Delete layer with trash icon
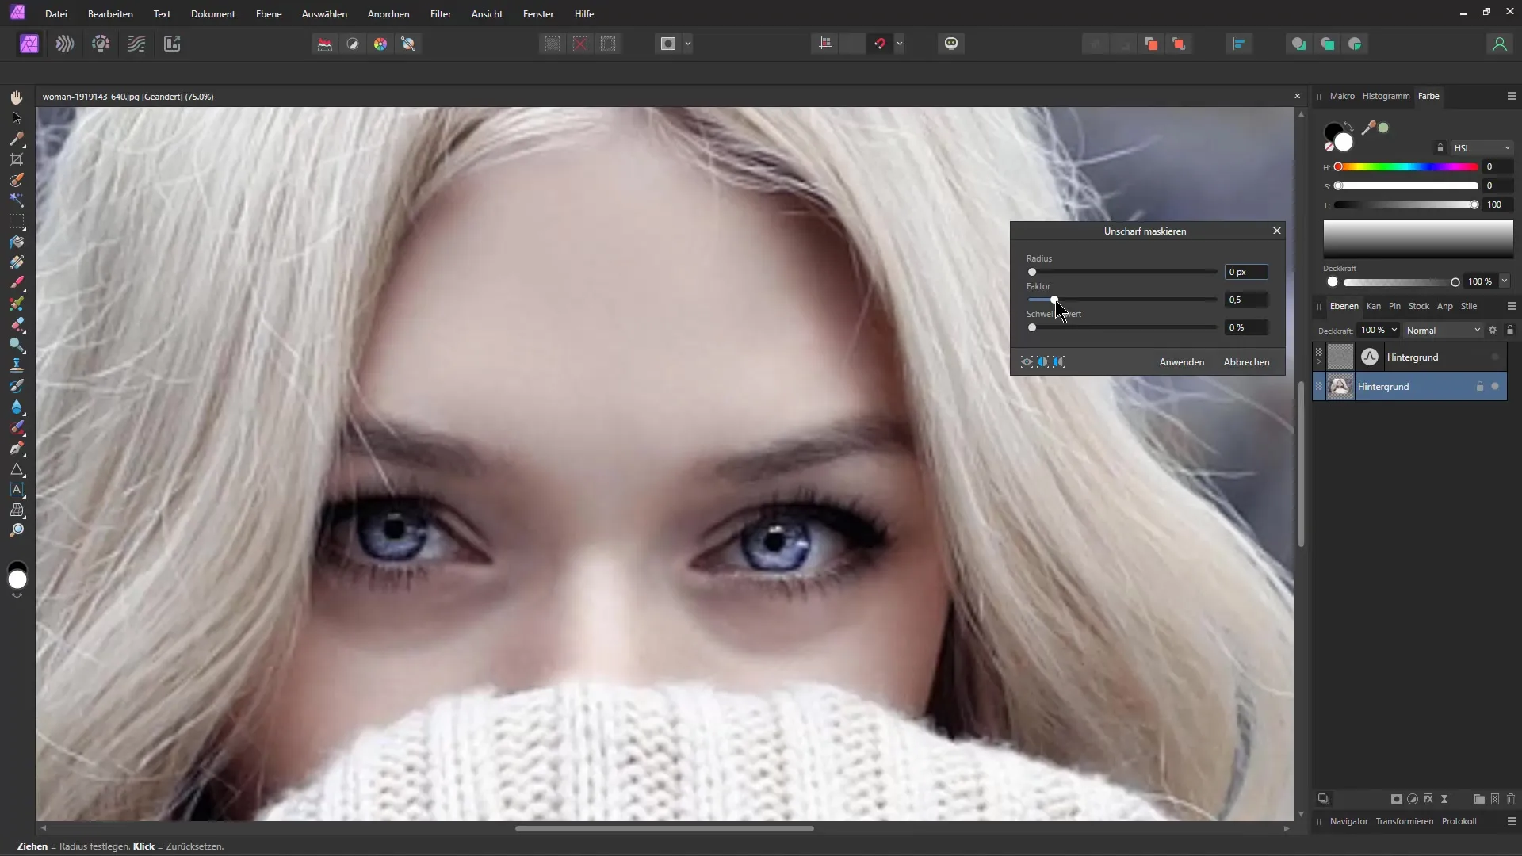This screenshot has width=1522, height=856. (x=1511, y=799)
